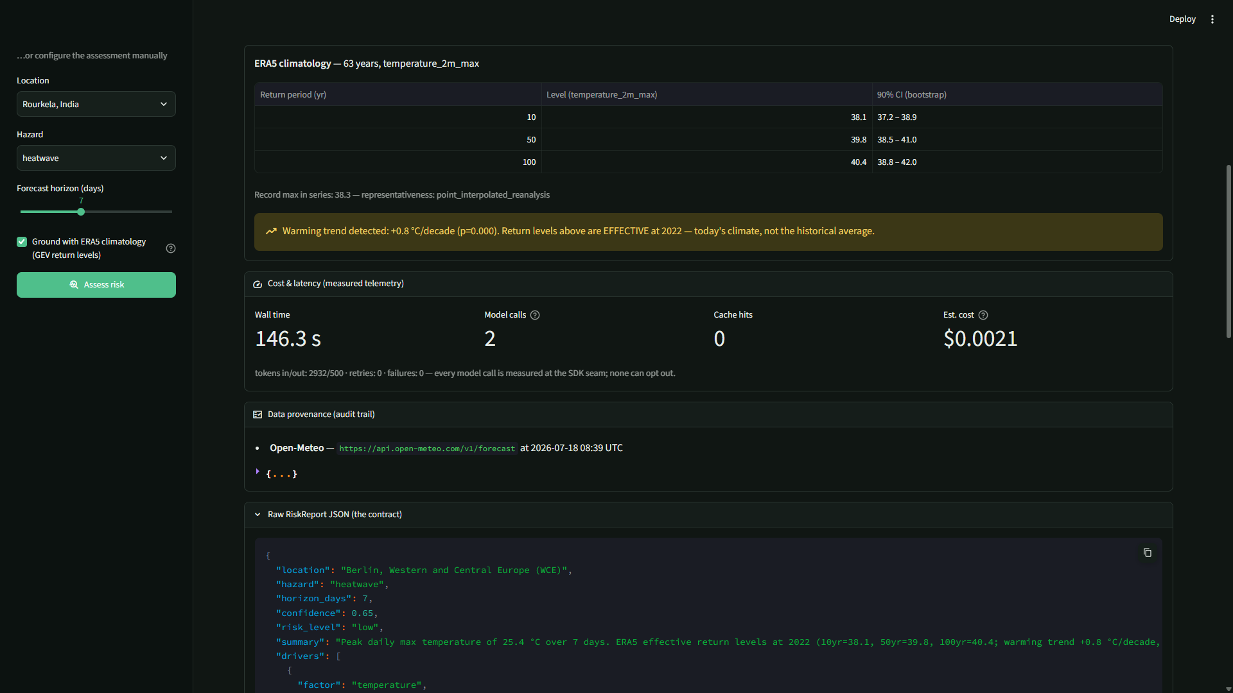The height and width of the screenshot is (693, 1233).
Task: Click the Est. cost value $0.0021
Action: (x=981, y=339)
